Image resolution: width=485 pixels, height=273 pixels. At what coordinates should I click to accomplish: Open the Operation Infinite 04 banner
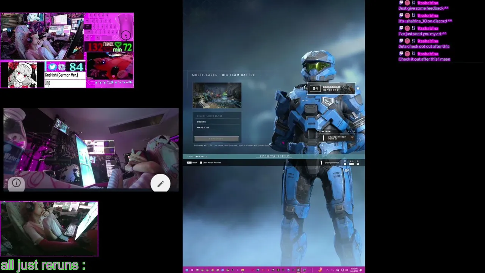click(x=332, y=89)
